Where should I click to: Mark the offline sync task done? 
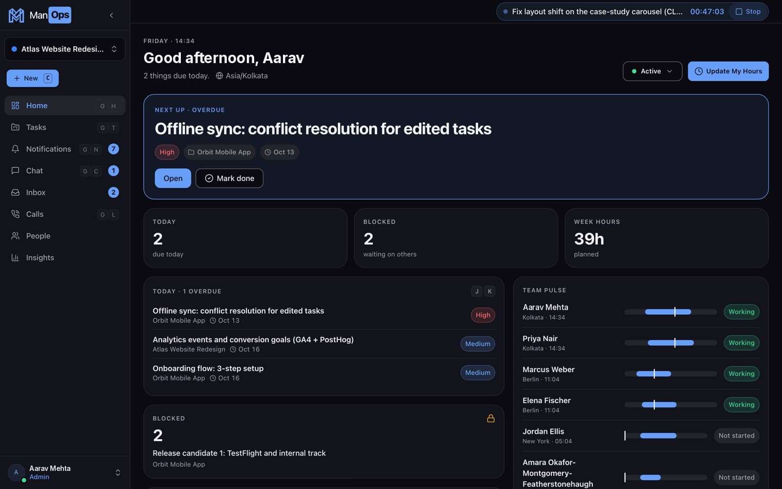click(229, 178)
